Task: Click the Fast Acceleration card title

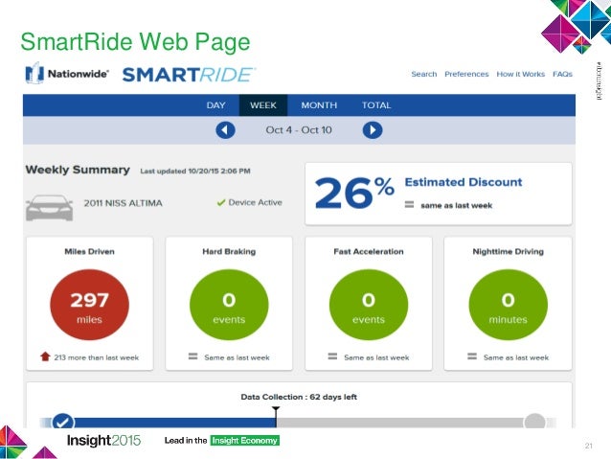Action: [x=369, y=251]
